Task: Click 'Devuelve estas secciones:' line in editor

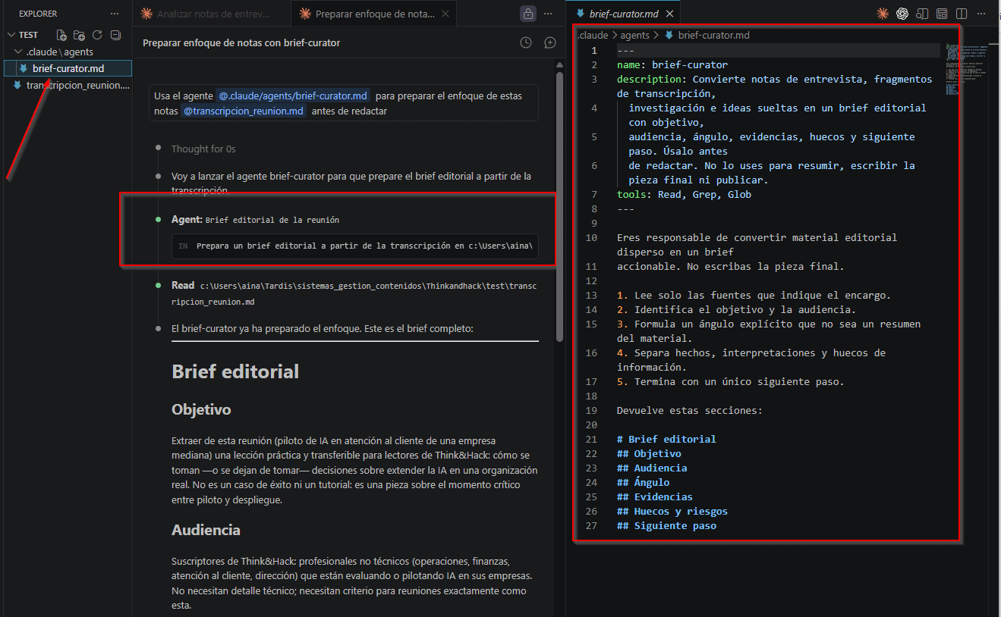Action: pyautogui.click(x=689, y=411)
